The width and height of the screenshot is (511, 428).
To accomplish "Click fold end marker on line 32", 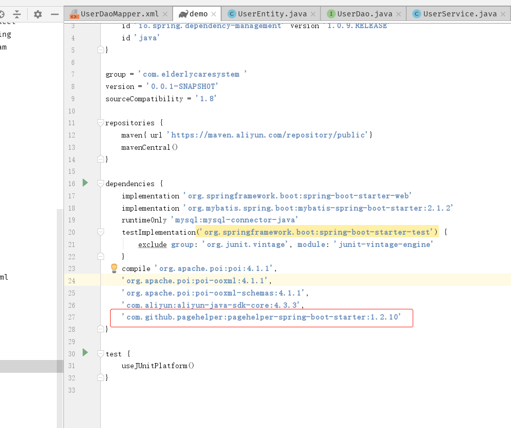I will [x=101, y=377].
